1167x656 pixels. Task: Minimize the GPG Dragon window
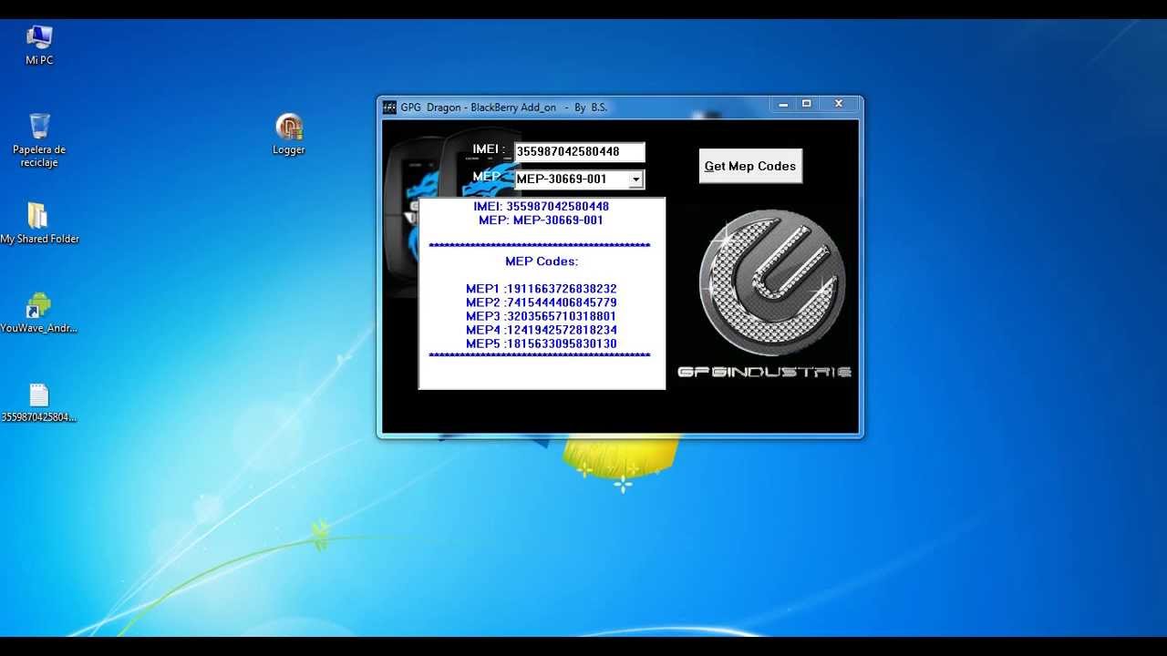coord(783,105)
